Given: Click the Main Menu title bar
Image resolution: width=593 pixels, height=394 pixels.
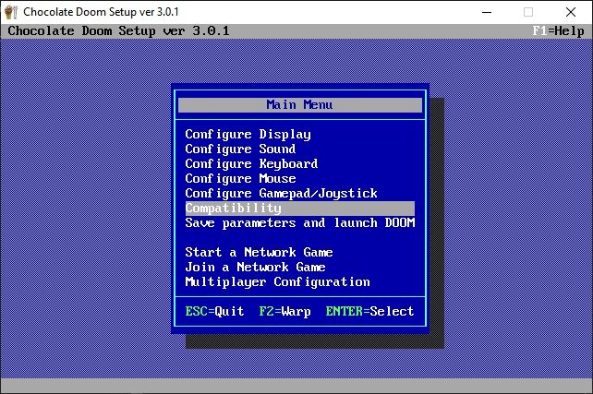Looking at the screenshot, I should [x=300, y=105].
